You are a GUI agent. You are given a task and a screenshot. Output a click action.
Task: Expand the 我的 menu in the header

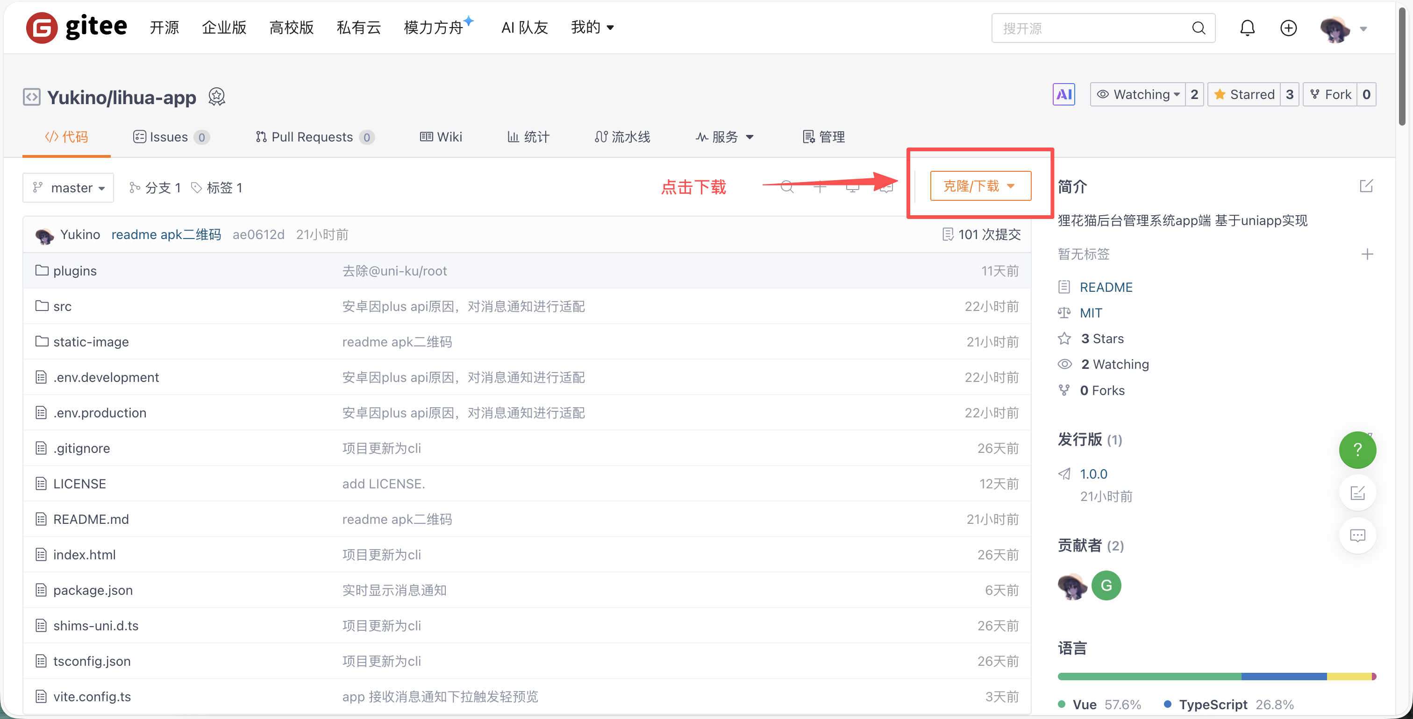(592, 28)
